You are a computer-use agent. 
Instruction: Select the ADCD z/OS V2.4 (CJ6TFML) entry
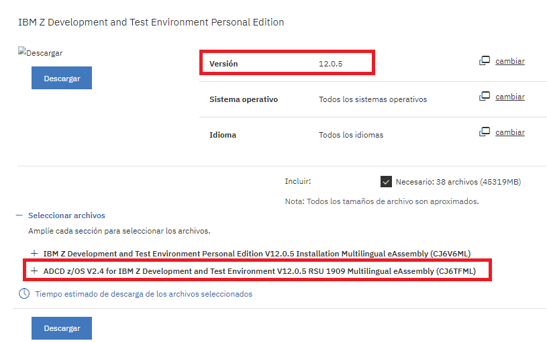(x=258, y=271)
